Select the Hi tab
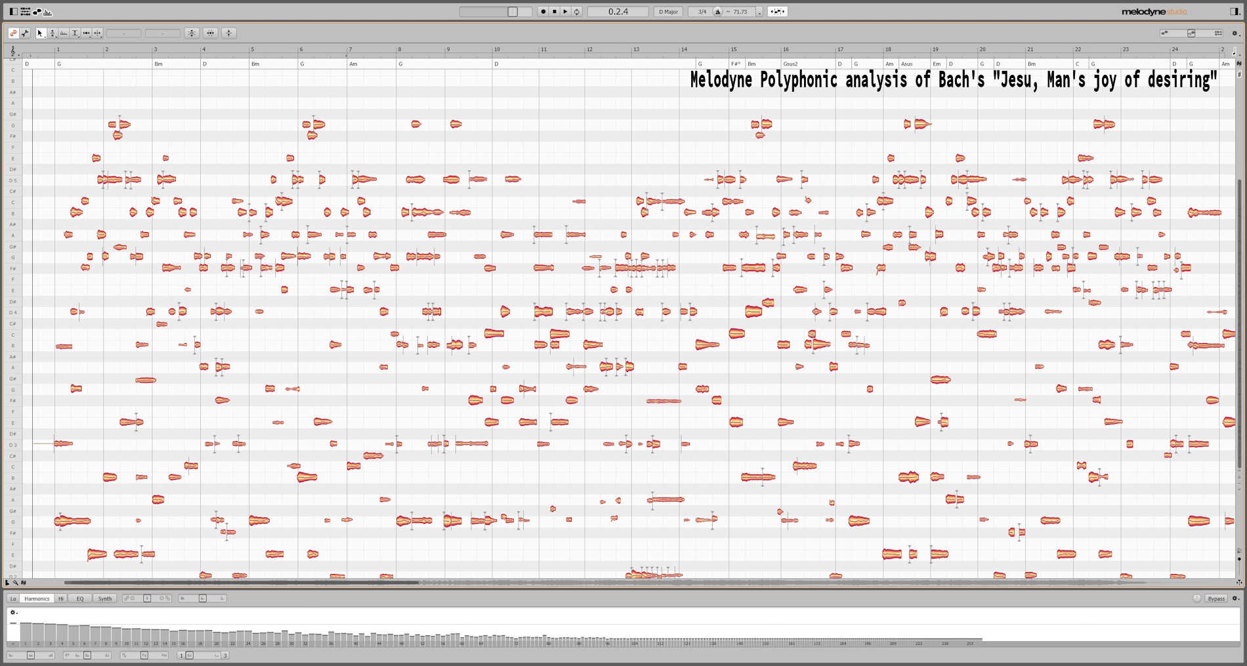 61,598
